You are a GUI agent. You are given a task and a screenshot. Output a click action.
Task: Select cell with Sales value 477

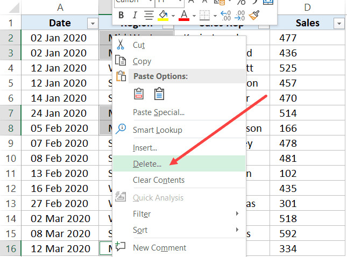307,38
